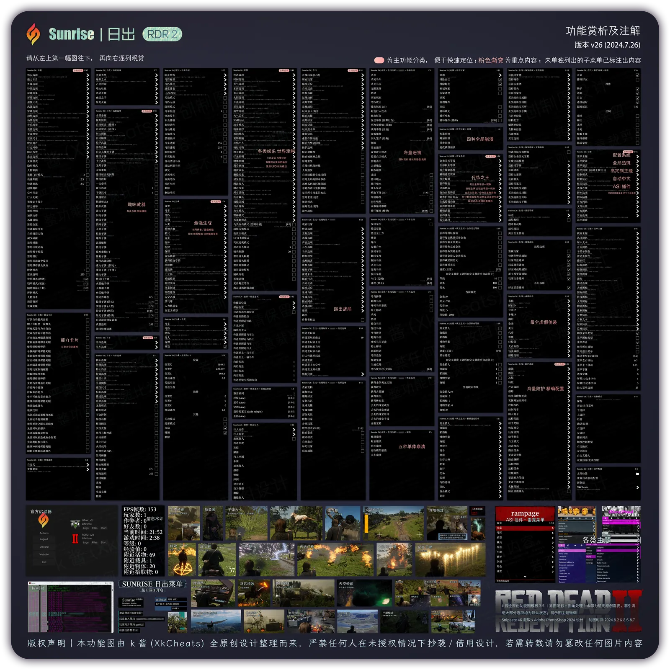
Task: Open Files for RDR2 v26
Action: pyautogui.click(x=95, y=542)
